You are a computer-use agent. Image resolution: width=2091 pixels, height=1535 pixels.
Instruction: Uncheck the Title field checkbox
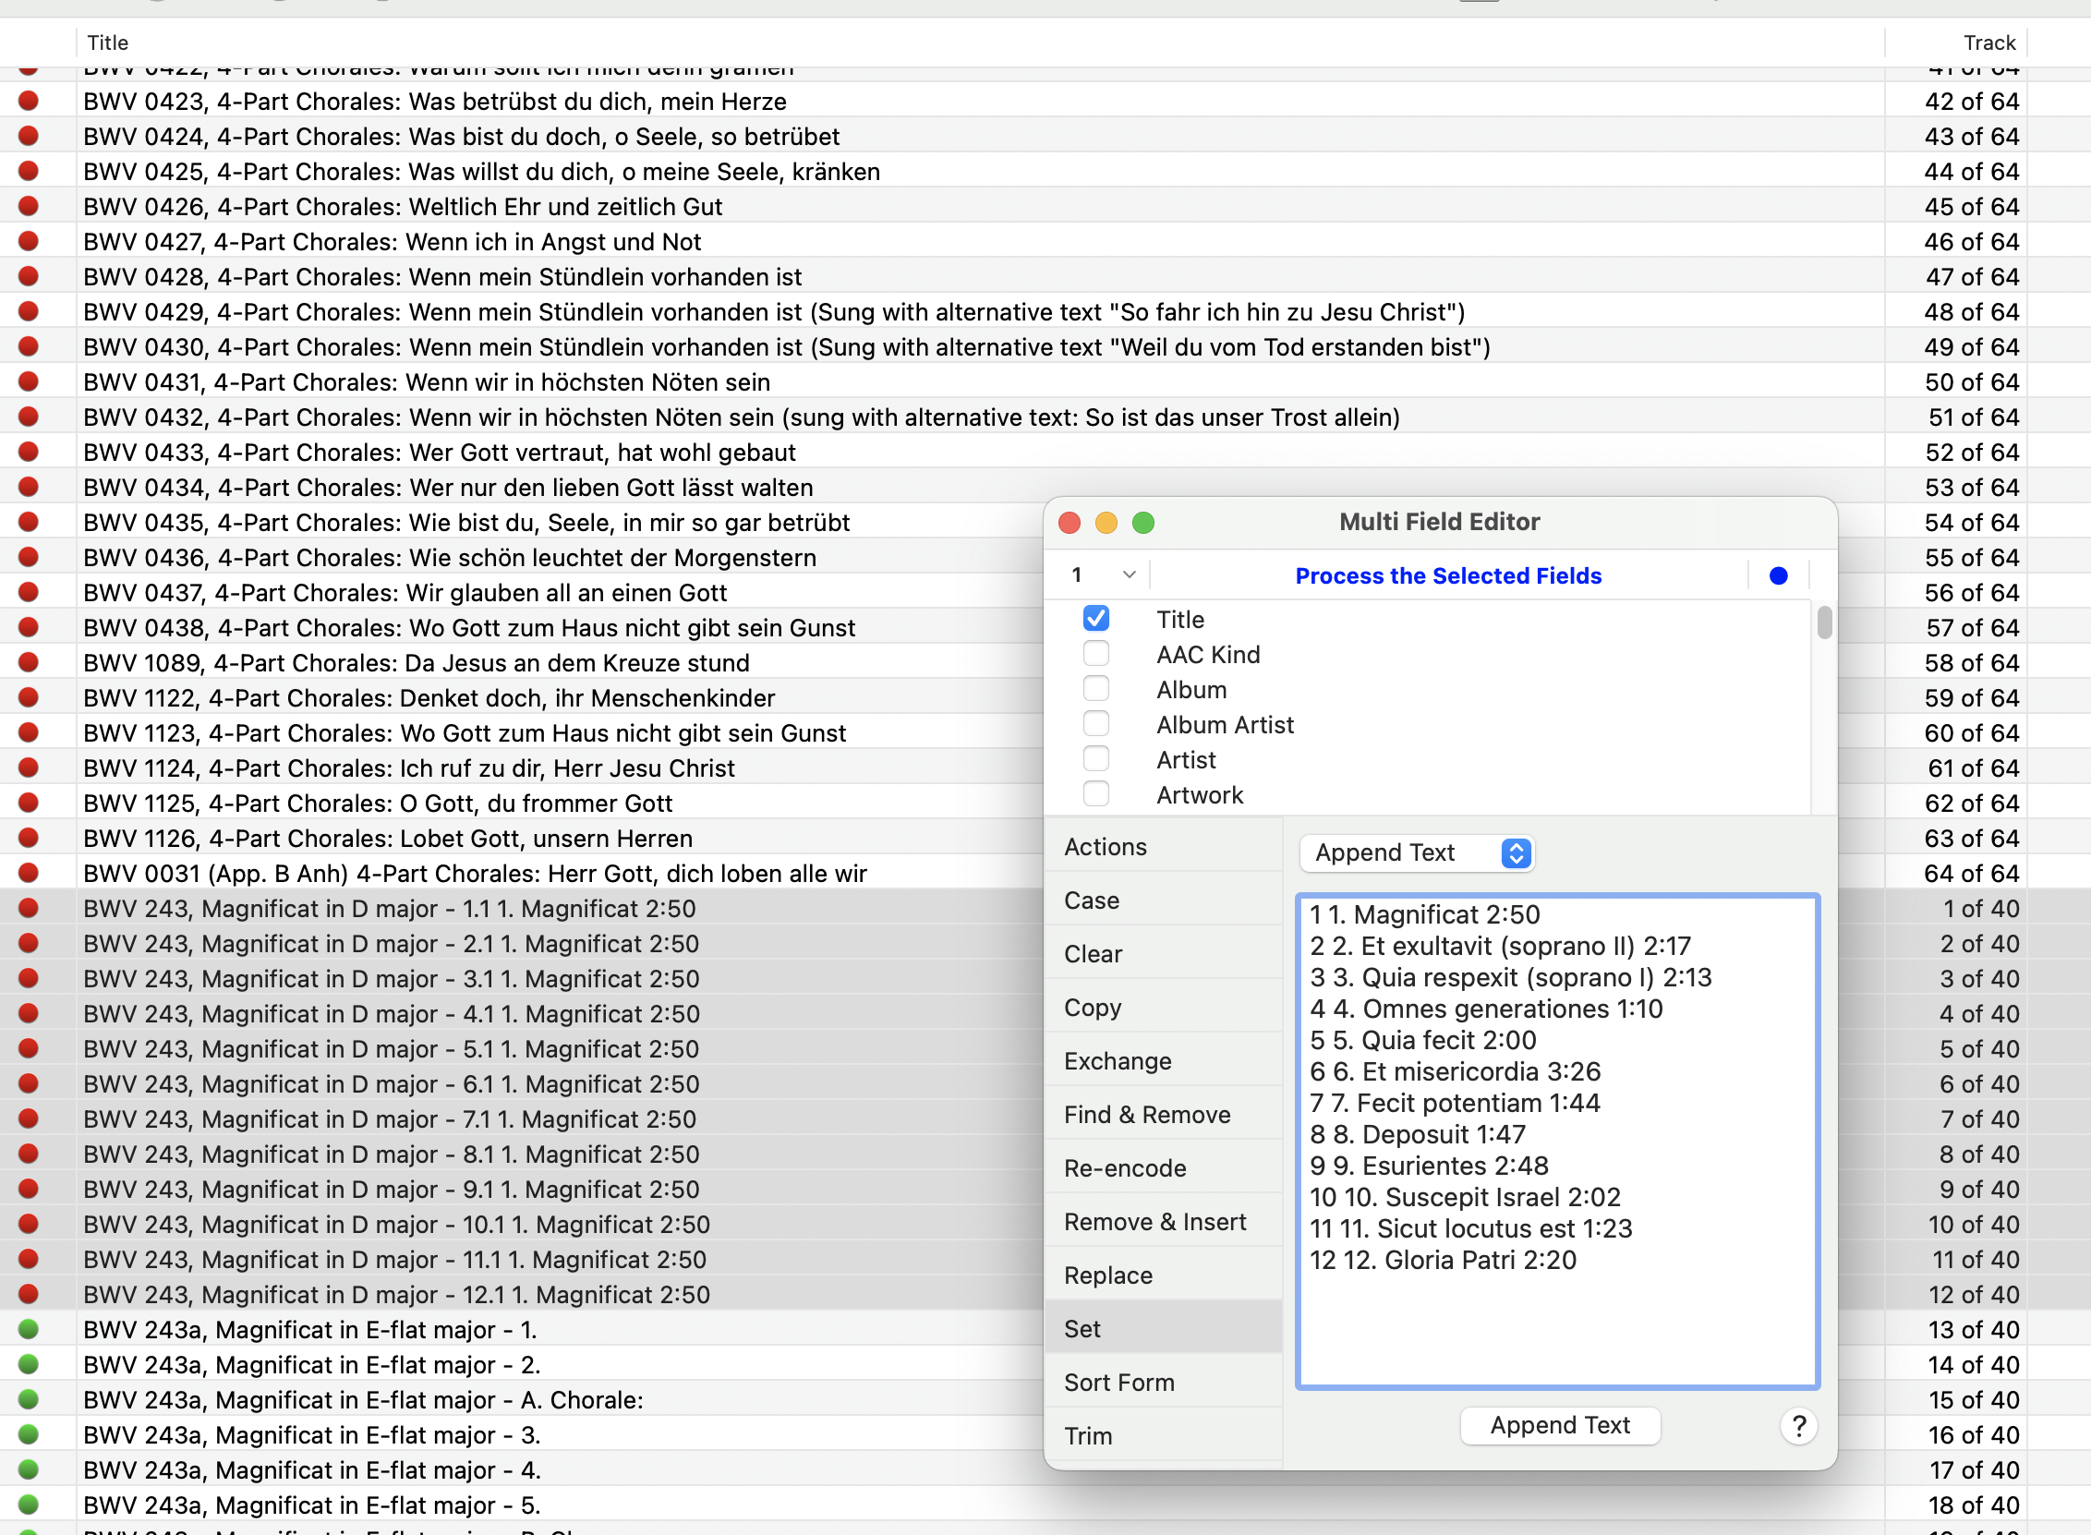click(x=1096, y=619)
